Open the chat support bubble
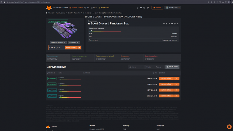This screenshot has width=233, height=131. tap(229, 127)
